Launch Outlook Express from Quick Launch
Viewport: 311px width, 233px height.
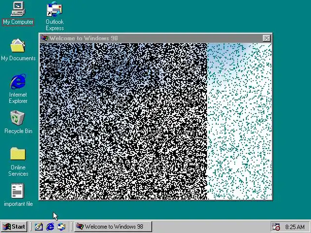click(61, 227)
